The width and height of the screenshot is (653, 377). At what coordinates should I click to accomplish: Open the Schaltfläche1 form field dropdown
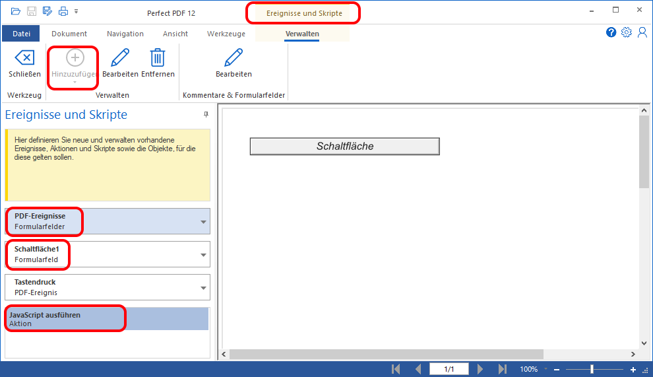203,255
